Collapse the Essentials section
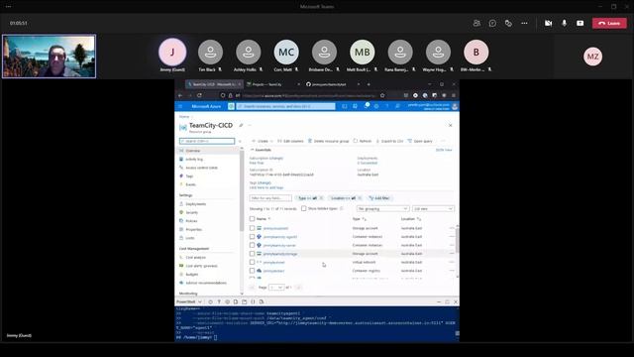 click(x=261, y=150)
